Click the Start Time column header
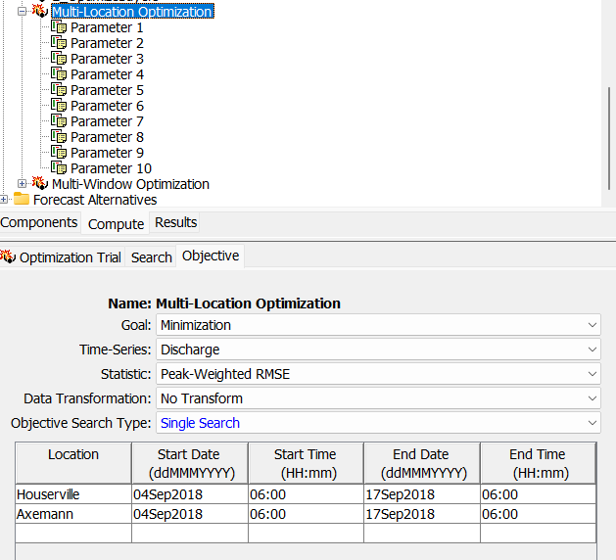Viewport: 616px width, 560px height. point(307,463)
